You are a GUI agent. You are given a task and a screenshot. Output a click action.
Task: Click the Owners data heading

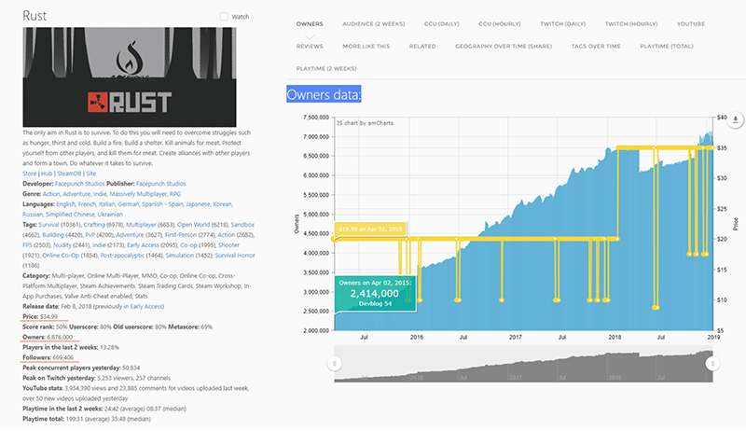(324, 94)
